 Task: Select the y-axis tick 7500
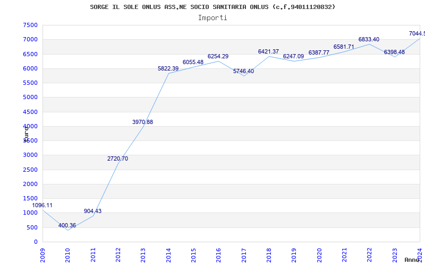[x=30, y=25]
